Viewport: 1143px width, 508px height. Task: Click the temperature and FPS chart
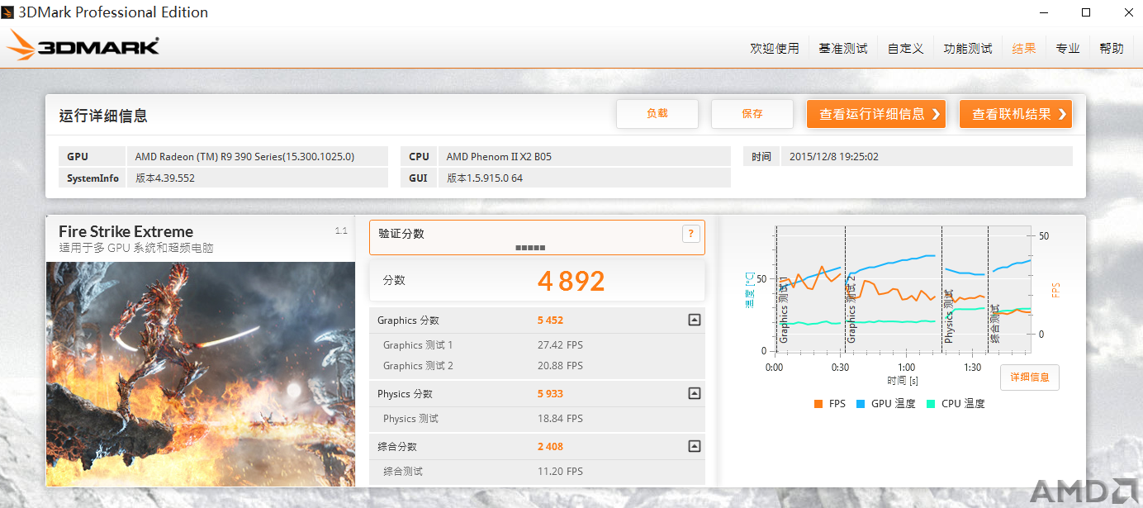click(903, 288)
